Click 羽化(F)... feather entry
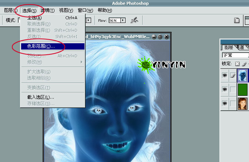249x162 pixels. (x=53, y=56)
